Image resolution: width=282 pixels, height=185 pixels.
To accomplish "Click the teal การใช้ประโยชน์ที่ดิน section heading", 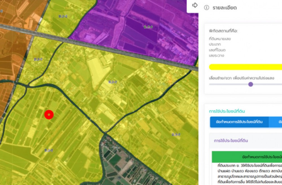I will [227, 111].
